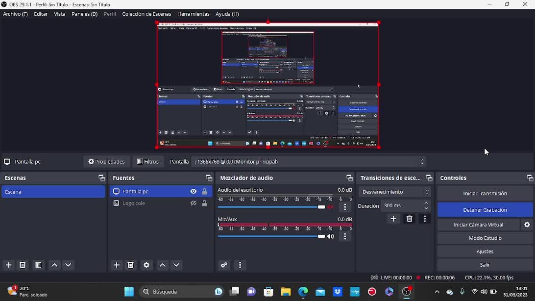Open Mic/Aux three-dot options menu

[345, 237]
